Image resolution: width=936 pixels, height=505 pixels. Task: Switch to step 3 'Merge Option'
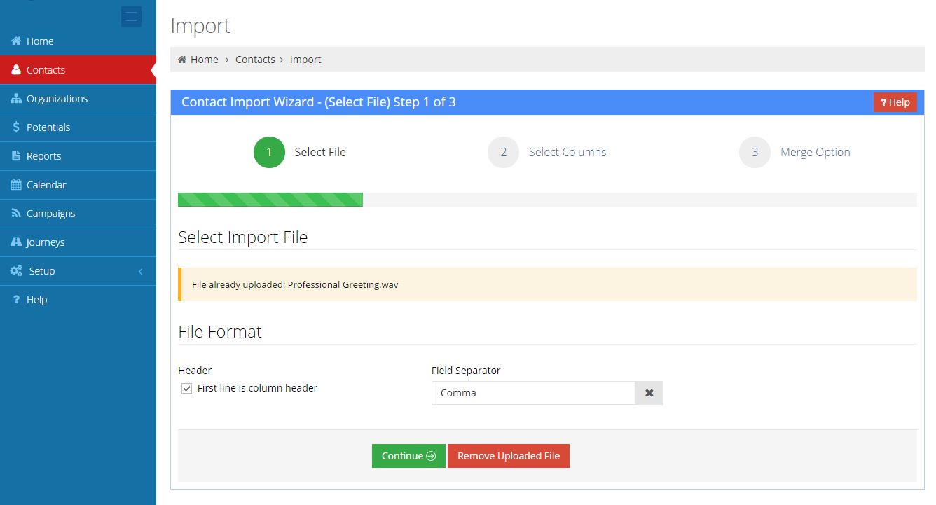point(755,152)
